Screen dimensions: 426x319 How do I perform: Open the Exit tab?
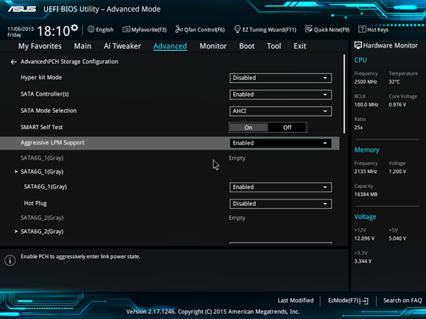300,46
